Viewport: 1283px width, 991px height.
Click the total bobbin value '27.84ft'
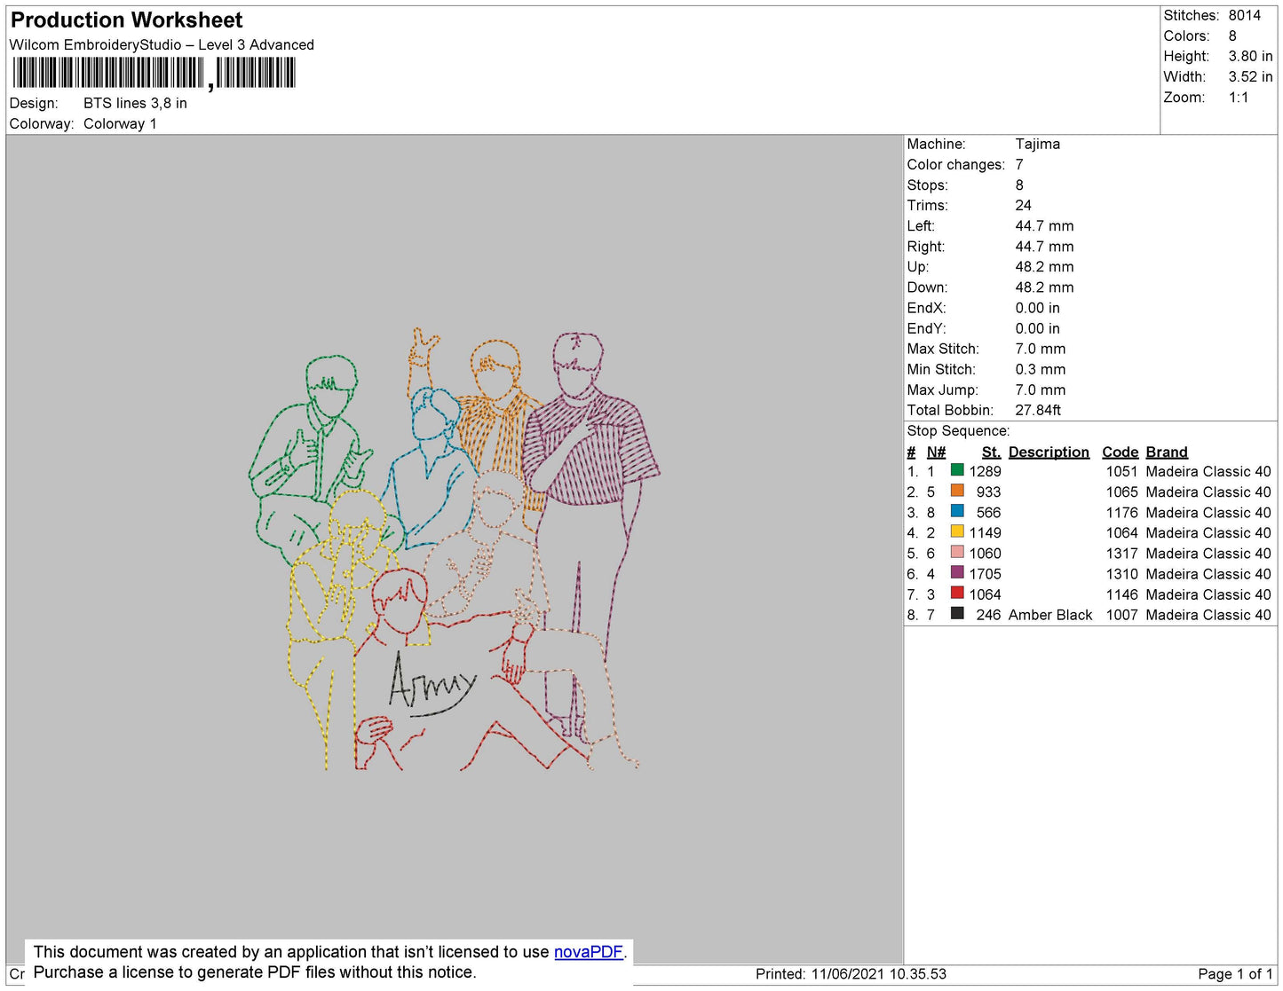1039,411
